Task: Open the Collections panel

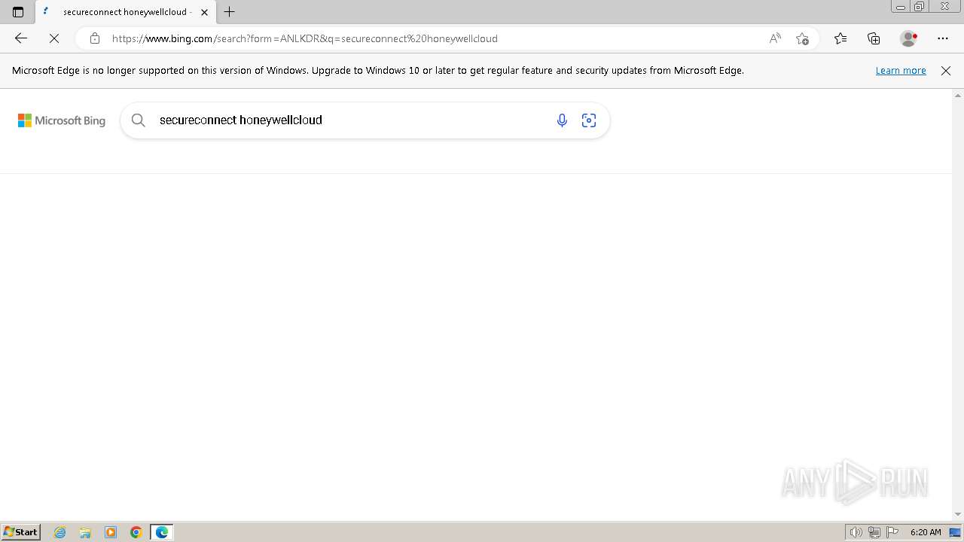Action: pyautogui.click(x=874, y=38)
